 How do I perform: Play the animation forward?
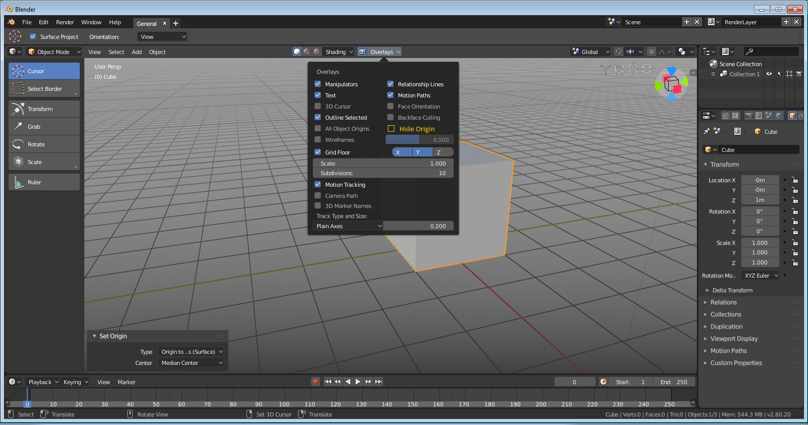tap(358, 382)
